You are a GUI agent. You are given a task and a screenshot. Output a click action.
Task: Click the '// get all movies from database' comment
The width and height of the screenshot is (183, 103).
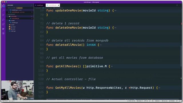click(x=75, y=58)
